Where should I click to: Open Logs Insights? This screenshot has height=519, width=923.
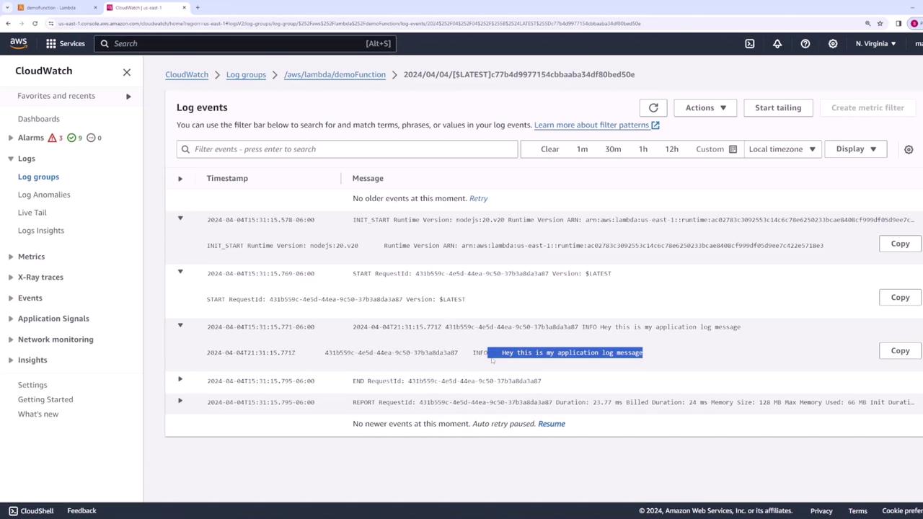(41, 231)
